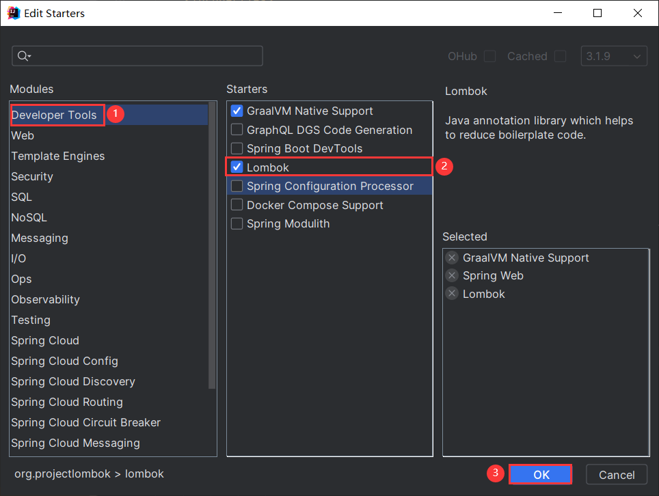659x496 pixels.
Task: Remove GraalVM Native Support from Selected
Action: 452,258
